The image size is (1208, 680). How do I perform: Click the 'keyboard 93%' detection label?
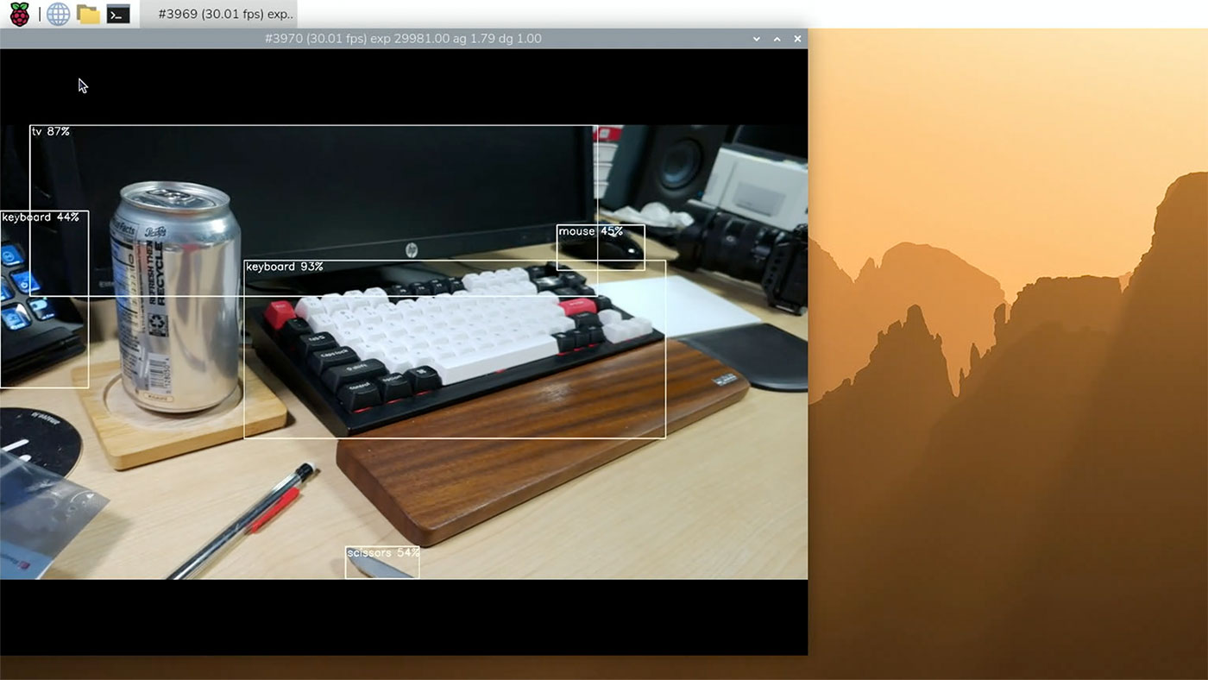285,267
